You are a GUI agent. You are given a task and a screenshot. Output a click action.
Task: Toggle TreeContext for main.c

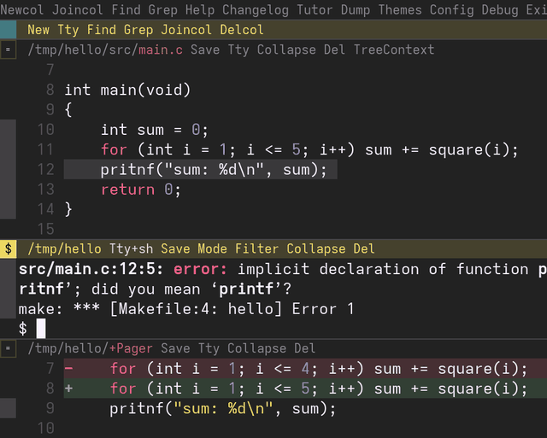click(394, 50)
